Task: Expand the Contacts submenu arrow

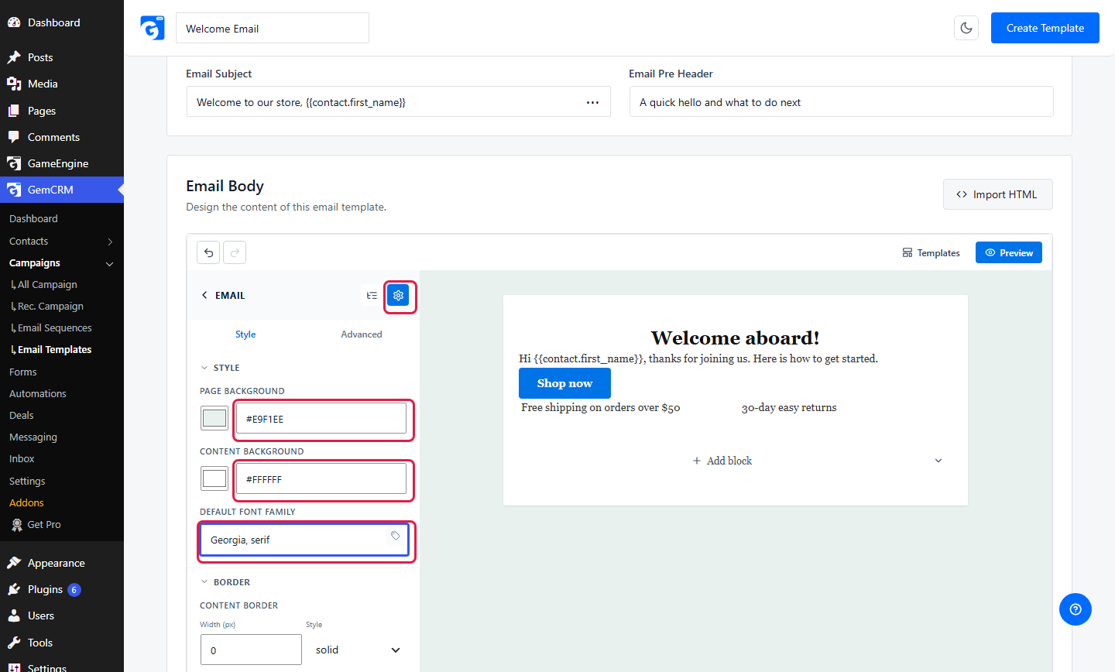Action: click(110, 242)
